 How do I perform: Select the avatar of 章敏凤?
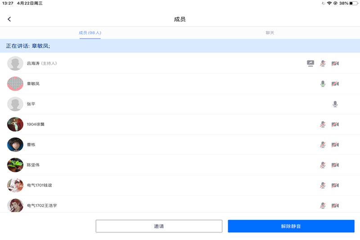(x=15, y=84)
